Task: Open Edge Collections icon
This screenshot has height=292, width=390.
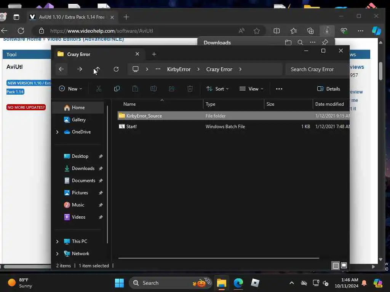Action: [x=310, y=31]
